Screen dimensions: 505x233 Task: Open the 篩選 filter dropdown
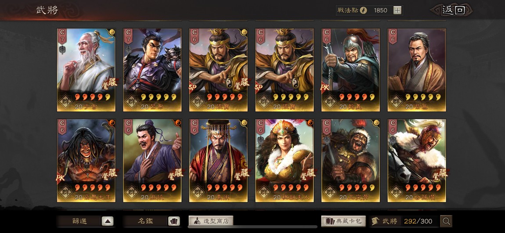pos(85,221)
